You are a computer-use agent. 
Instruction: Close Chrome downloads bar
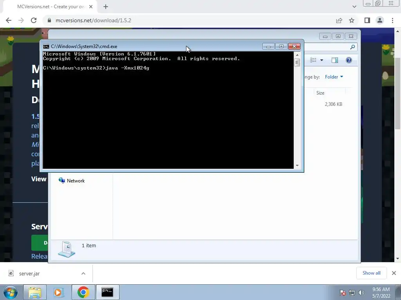(x=394, y=273)
